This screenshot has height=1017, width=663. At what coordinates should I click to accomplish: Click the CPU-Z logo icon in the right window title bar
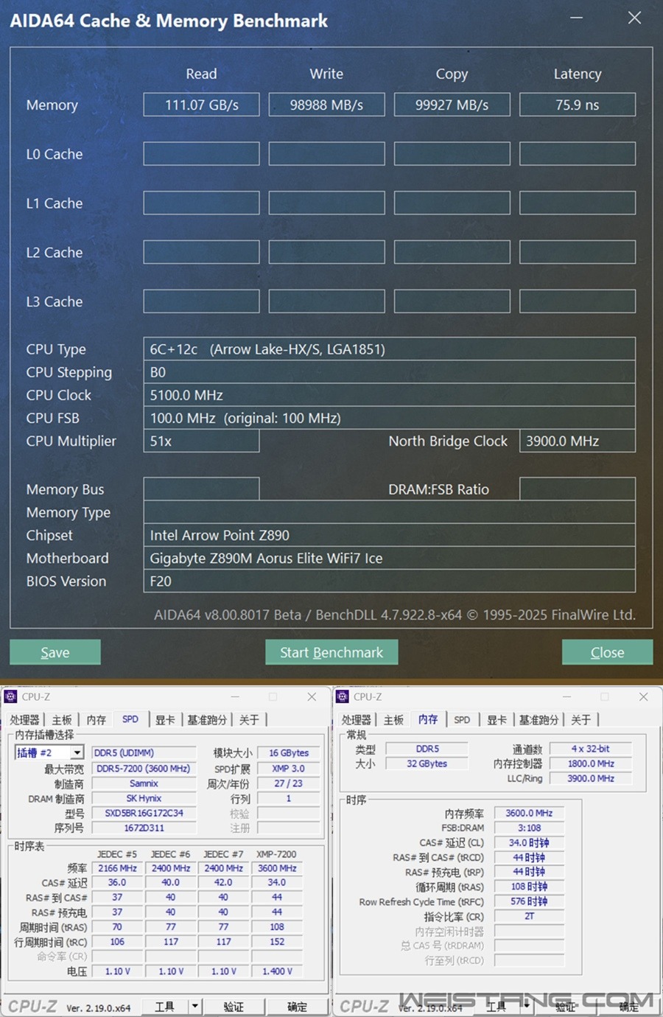point(342,696)
